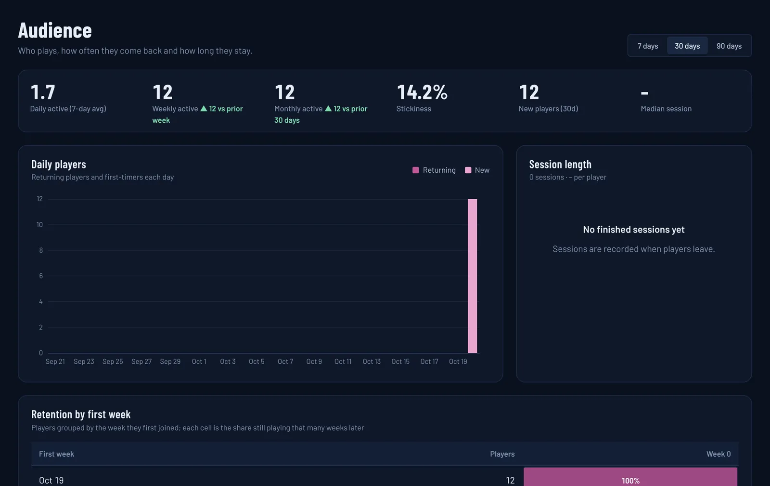Click the 'Players' column header

502,454
